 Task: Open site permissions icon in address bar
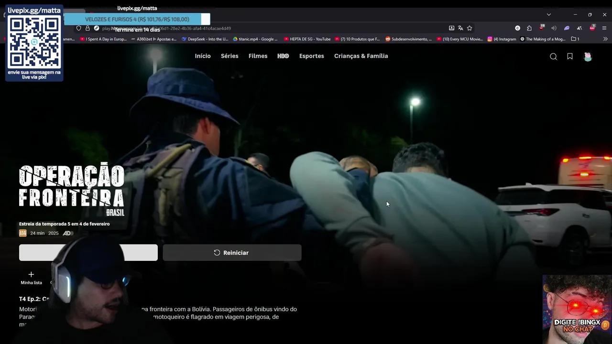point(97,28)
